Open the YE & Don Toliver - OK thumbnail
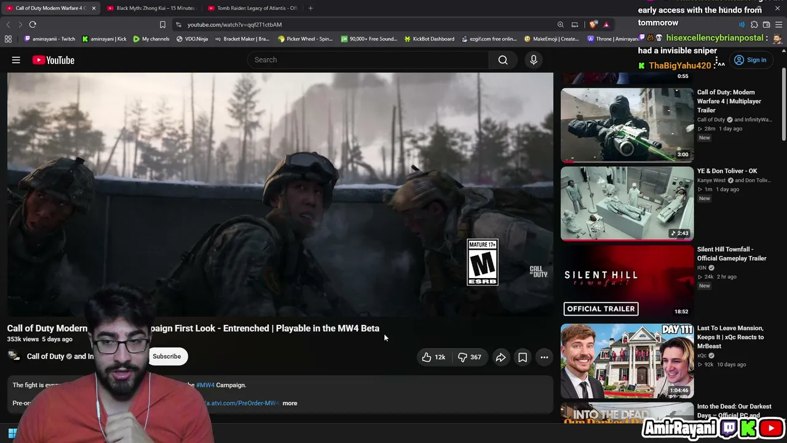Image resolution: width=787 pixels, height=443 pixels. coord(627,204)
